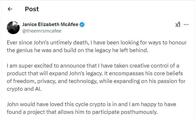Viewport: 195px width, 119px height.
Task: Click the word "encompasses" in the post
Action: tap(126, 74)
